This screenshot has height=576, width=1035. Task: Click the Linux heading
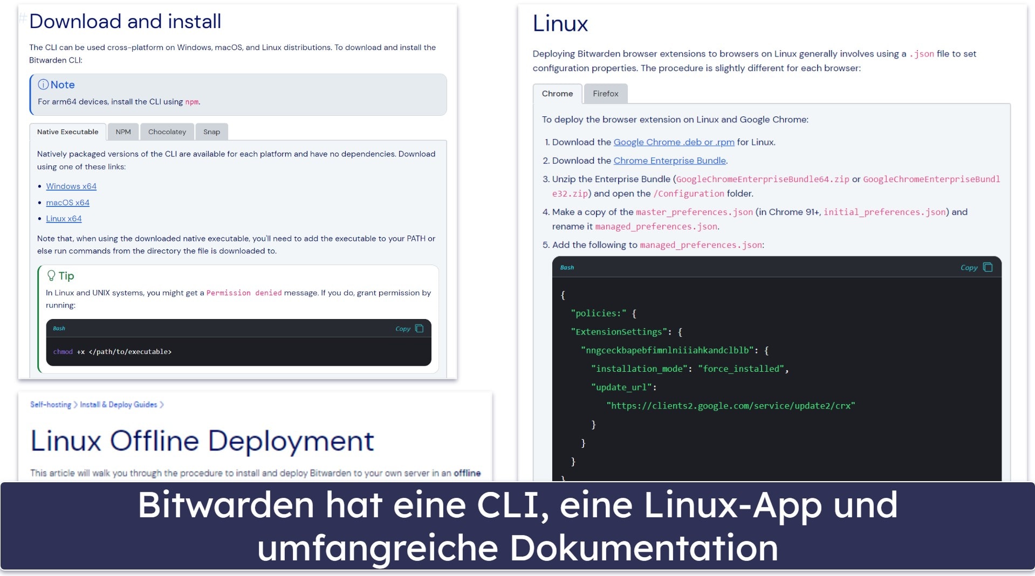point(560,24)
